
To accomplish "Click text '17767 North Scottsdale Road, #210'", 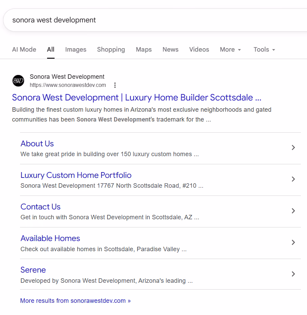I will pyautogui.click(x=147, y=186).
